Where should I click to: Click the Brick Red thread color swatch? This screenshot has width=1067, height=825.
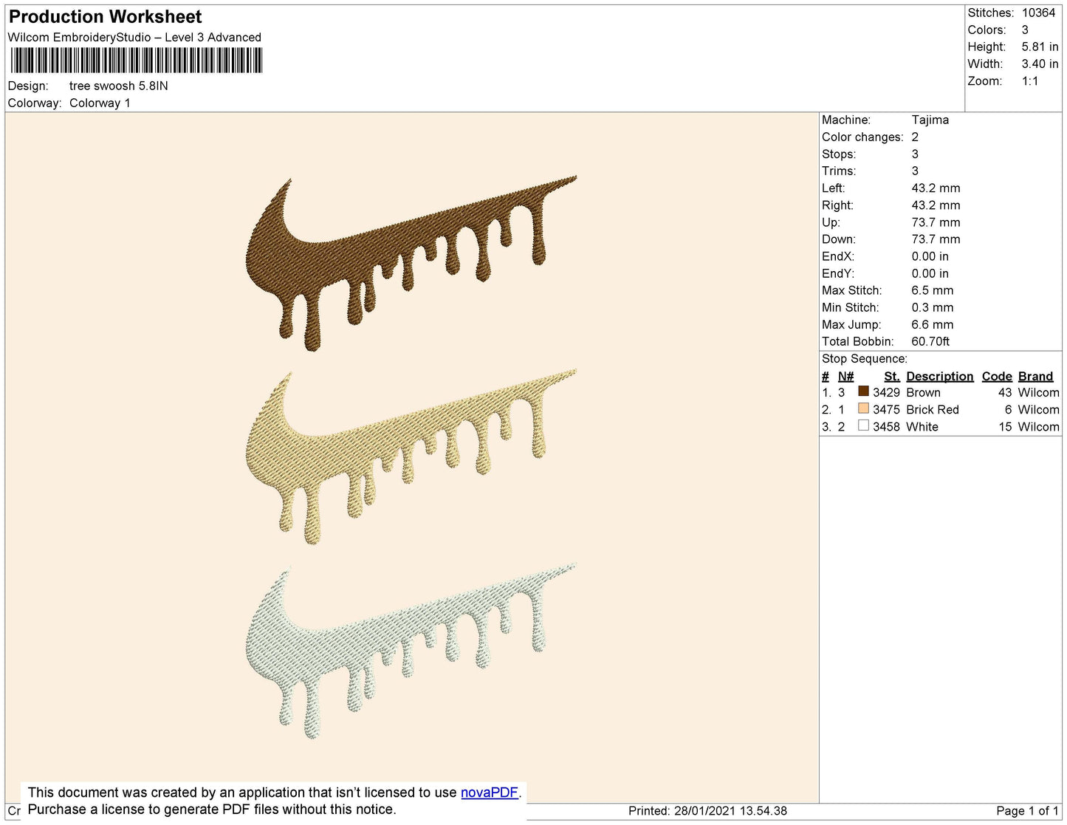[863, 408]
